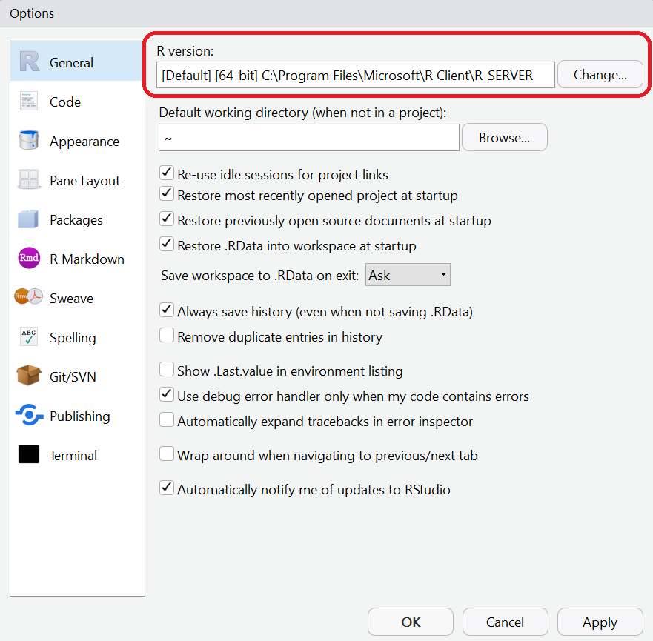
Task: Select the Spelling category label
Action: click(x=73, y=338)
